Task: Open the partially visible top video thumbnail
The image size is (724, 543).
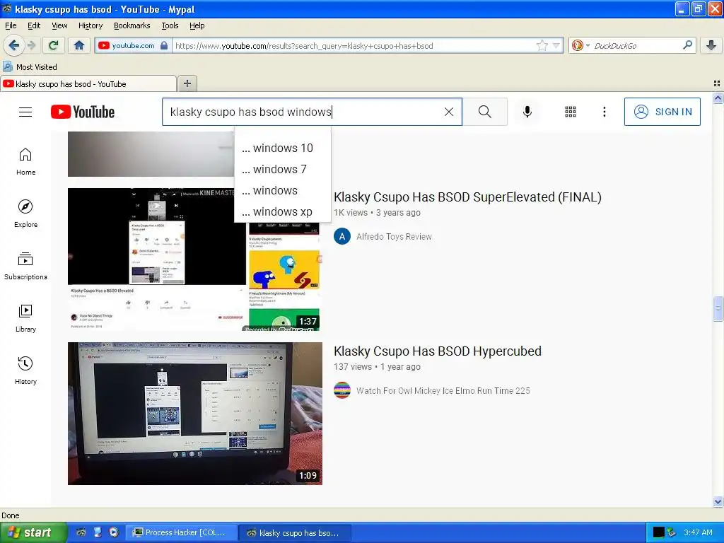Action: [x=151, y=154]
